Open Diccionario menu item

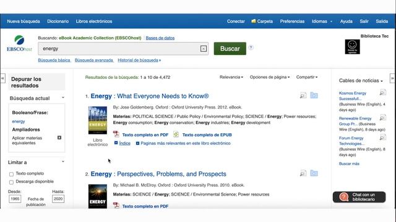[58, 22]
